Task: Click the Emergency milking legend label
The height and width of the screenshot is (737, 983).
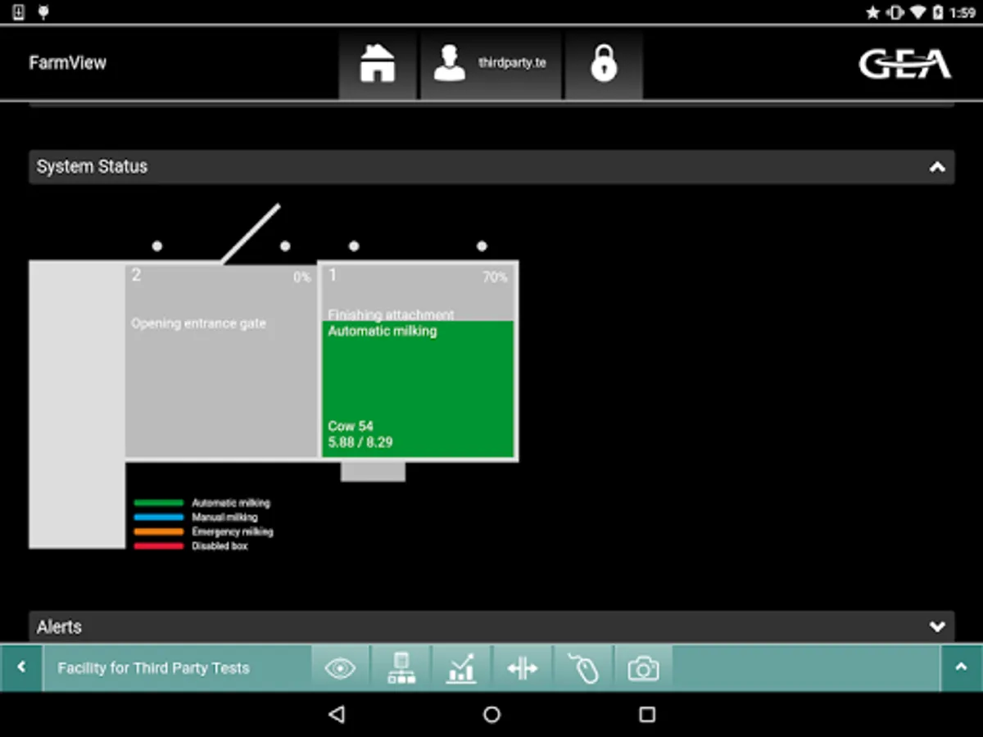Action: tap(233, 531)
